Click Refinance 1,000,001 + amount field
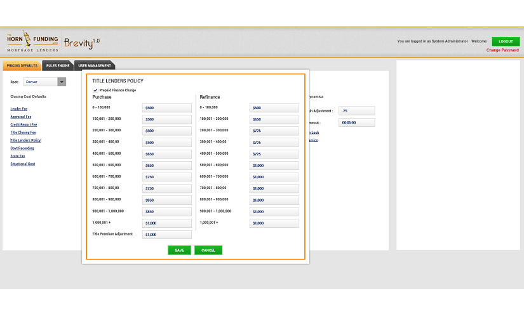Viewport: 524px width, 333px height. pos(274,223)
